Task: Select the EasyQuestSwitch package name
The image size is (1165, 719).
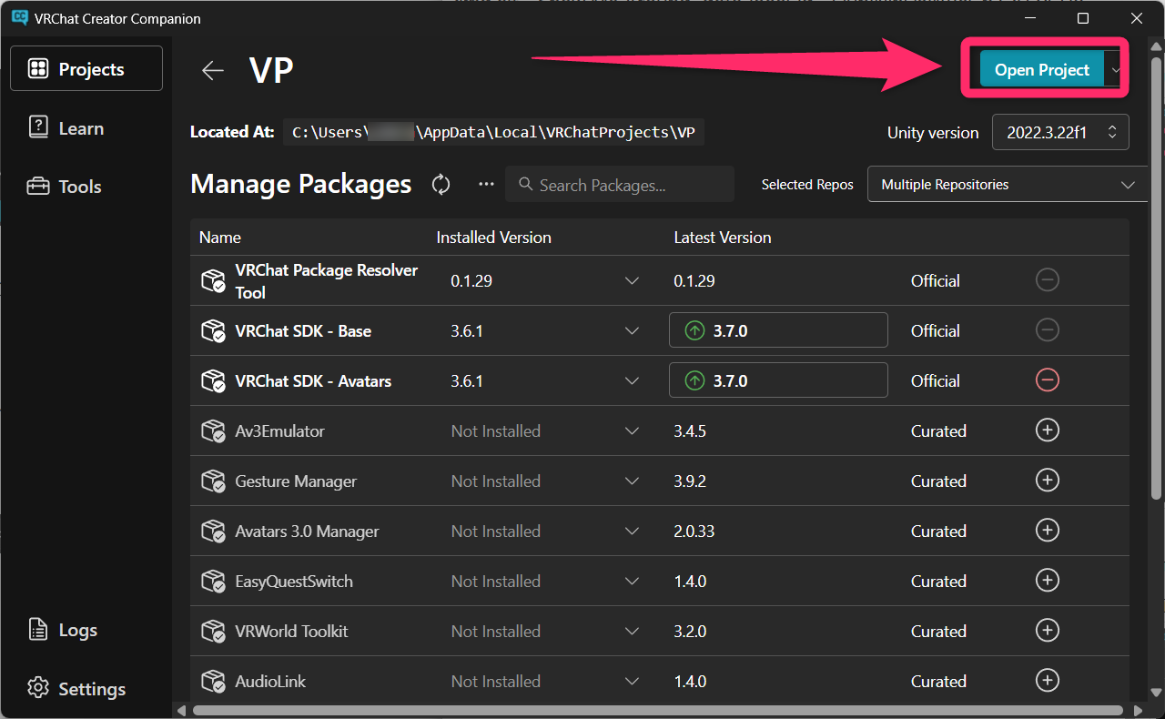Action: [294, 582]
